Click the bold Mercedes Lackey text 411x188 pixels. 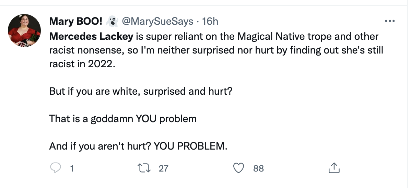click(91, 36)
